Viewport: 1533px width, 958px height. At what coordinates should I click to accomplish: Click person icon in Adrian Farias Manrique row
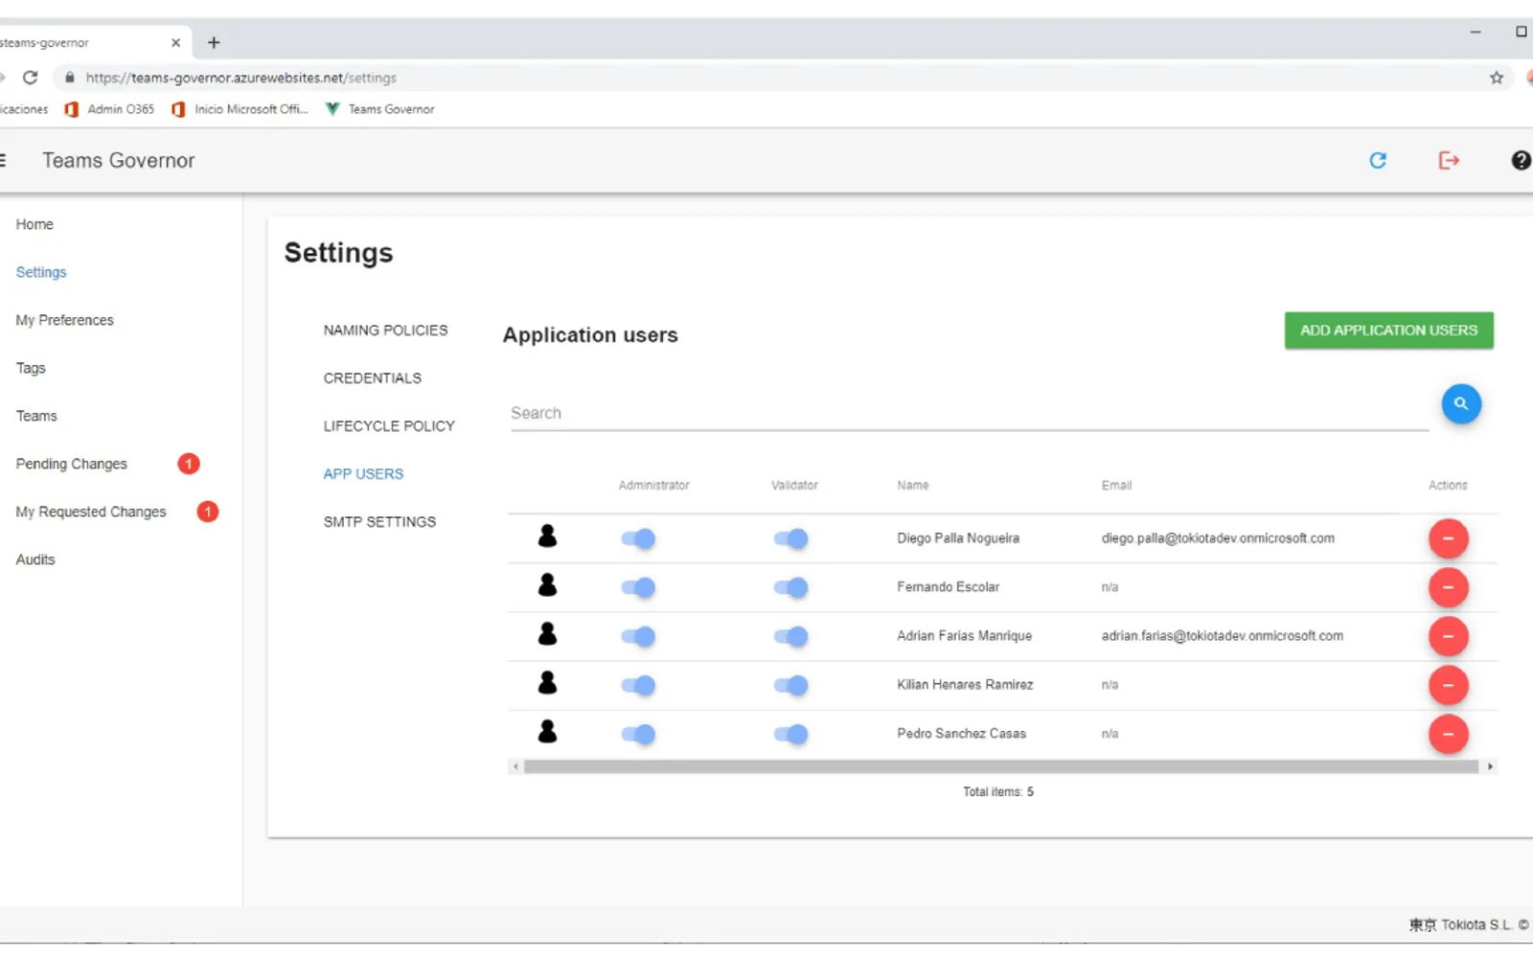pyautogui.click(x=547, y=634)
